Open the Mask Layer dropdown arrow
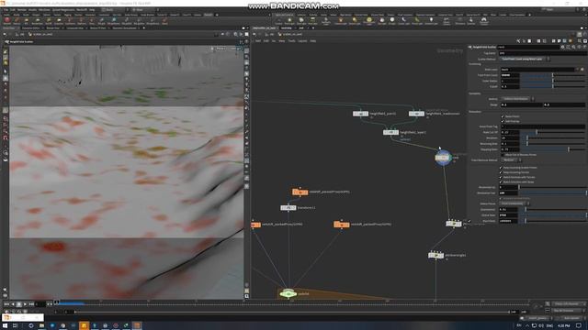The height and width of the screenshot is (330, 588). pos(578,70)
